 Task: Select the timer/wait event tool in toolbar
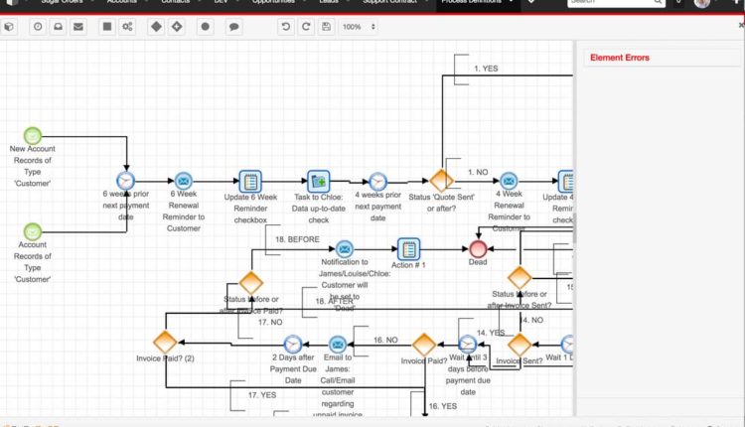[38, 27]
